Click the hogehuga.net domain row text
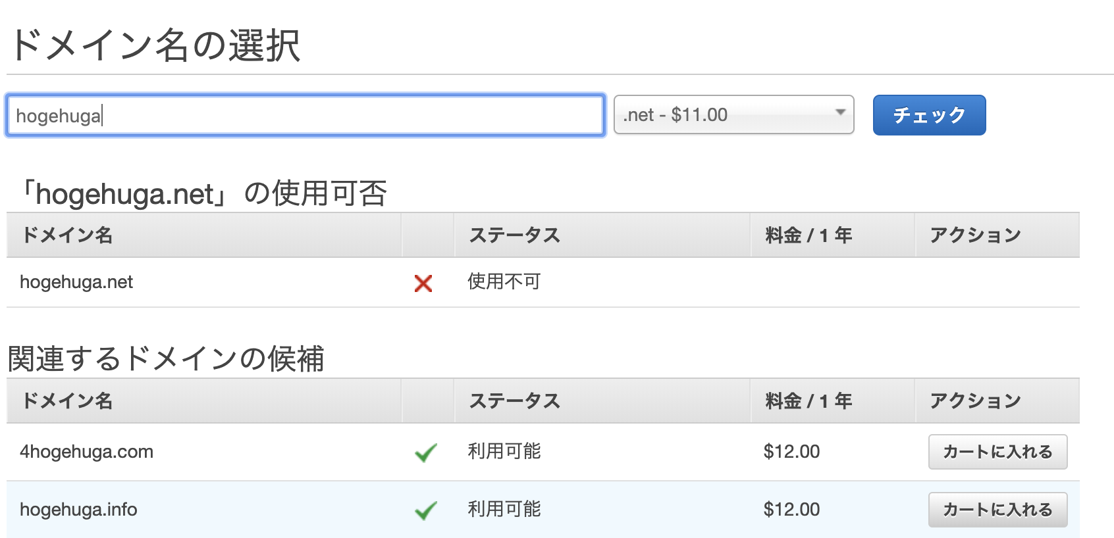The height and width of the screenshot is (538, 1114). (x=76, y=282)
